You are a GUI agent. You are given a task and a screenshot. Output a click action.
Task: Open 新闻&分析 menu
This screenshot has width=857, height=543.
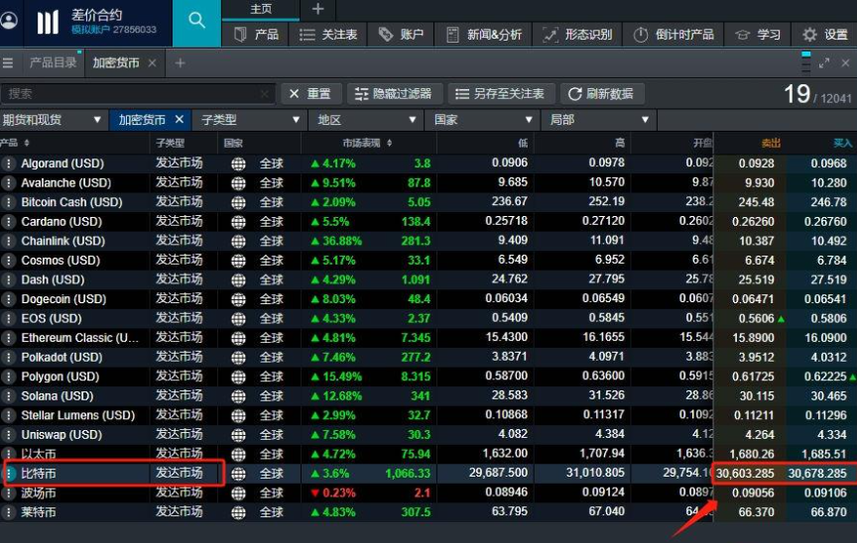(483, 35)
